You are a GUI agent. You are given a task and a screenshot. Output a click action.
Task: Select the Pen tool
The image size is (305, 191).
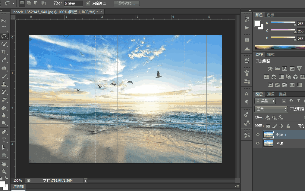4,132
